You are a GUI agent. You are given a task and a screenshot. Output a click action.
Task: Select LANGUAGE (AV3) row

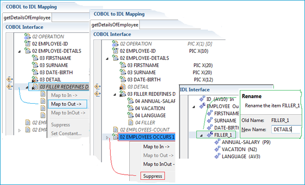click(x=237, y=156)
